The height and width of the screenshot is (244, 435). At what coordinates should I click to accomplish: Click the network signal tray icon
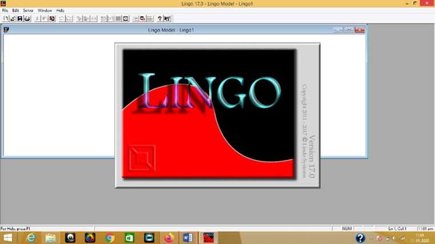[402, 238]
